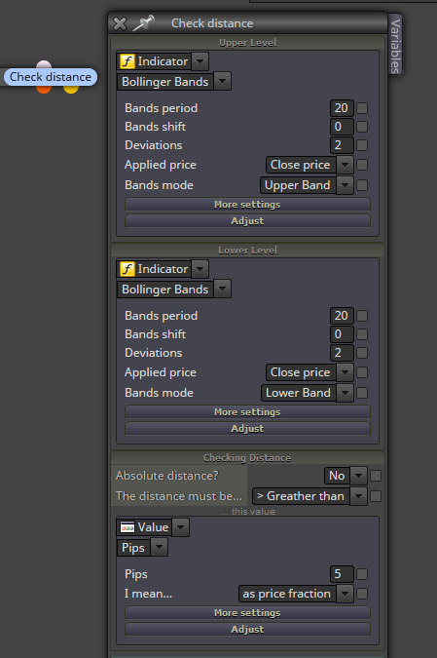Edit Lower Level Bands period field

[342, 316]
